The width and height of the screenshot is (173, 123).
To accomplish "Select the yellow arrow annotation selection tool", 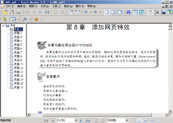I will [5, 19].
